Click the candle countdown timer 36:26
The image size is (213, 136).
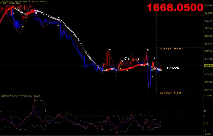173,68
